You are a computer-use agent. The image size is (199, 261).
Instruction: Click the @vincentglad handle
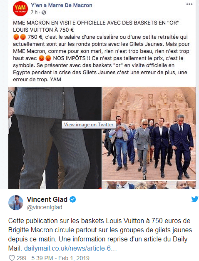point(45,207)
